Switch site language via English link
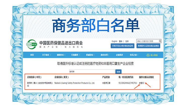The width and height of the screenshot is (189, 108). coord(114,41)
